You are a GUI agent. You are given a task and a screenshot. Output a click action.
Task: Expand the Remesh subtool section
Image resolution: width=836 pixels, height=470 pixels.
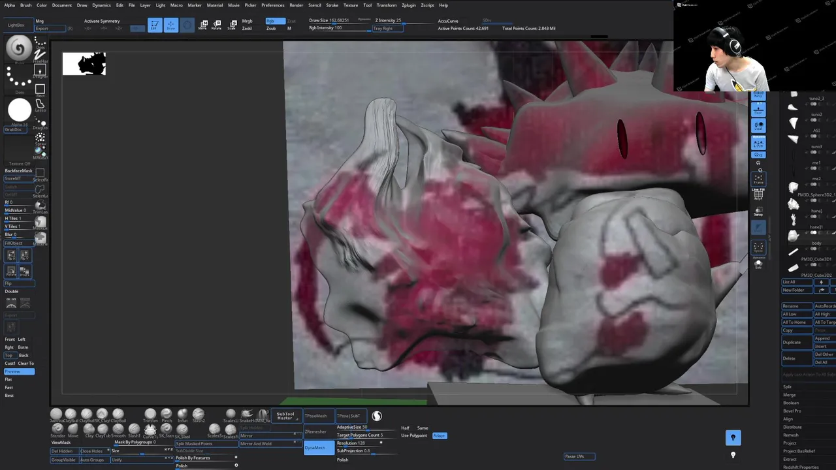coord(791,435)
